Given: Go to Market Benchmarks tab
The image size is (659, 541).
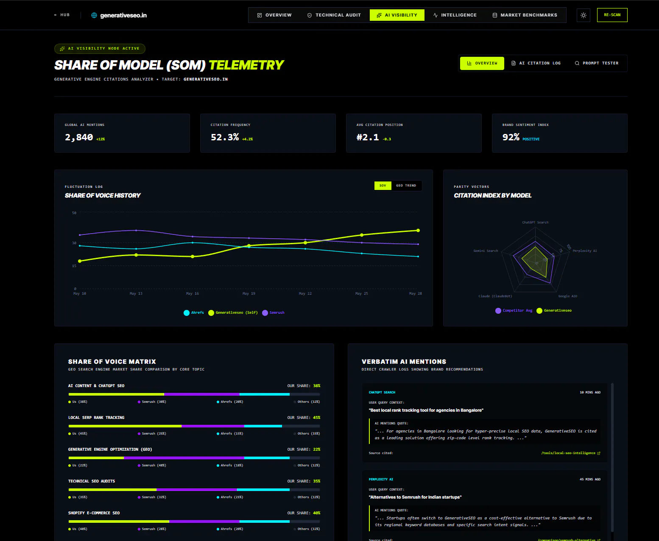Looking at the screenshot, I should coord(525,15).
